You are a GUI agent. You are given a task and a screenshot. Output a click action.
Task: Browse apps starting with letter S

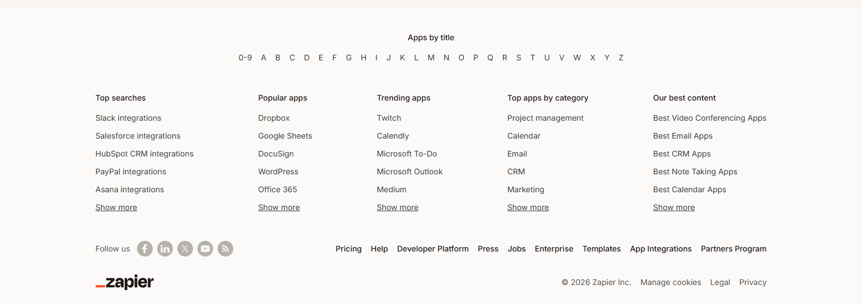pos(519,58)
